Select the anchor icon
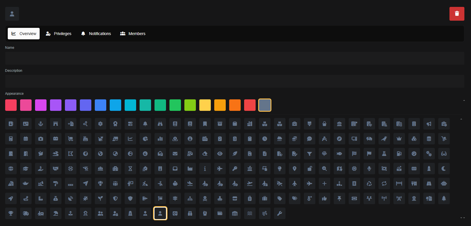 pos(41,124)
